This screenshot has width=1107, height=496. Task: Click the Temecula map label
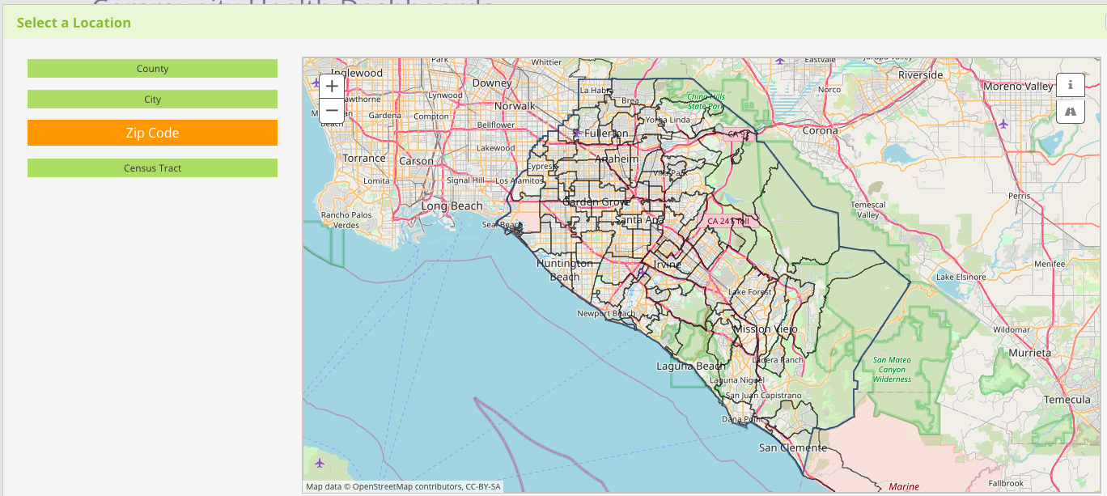click(1067, 400)
